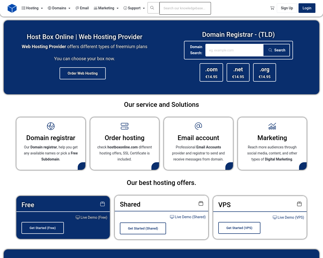Expand the Marketing dropdown menu

[x=106, y=8]
